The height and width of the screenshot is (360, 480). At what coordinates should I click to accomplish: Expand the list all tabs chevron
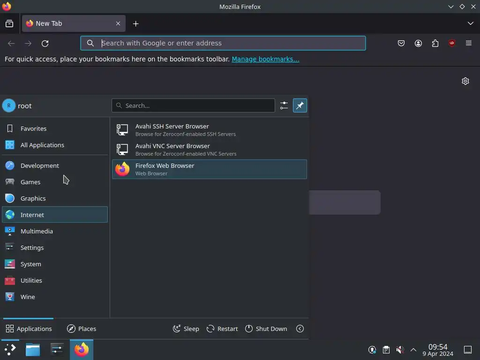(470, 23)
